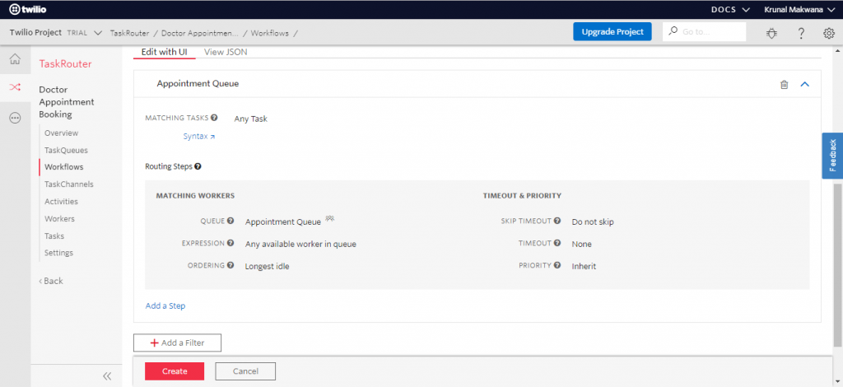Open the all products ellipsis icon
The height and width of the screenshot is (387, 843).
[15, 119]
